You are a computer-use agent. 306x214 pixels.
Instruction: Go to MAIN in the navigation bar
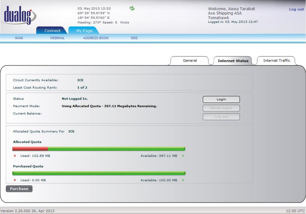pyautogui.click(x=19, y=38)
